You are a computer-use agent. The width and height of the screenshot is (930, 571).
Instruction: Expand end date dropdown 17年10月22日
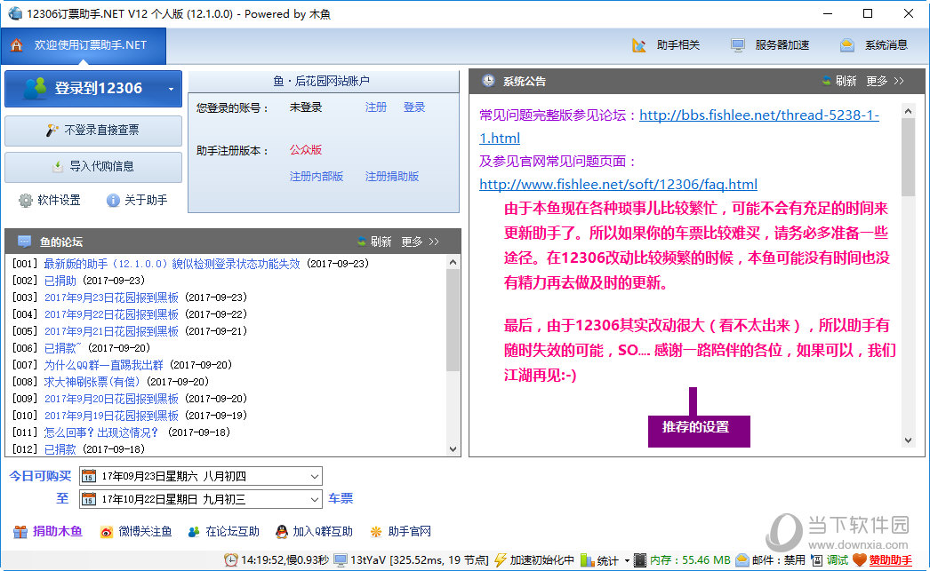[315, 499]
